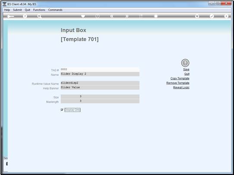The height and width of the screenshot is (175, 234).
Task: Click the magnifying glass search icon
Action: coord(39,16)
